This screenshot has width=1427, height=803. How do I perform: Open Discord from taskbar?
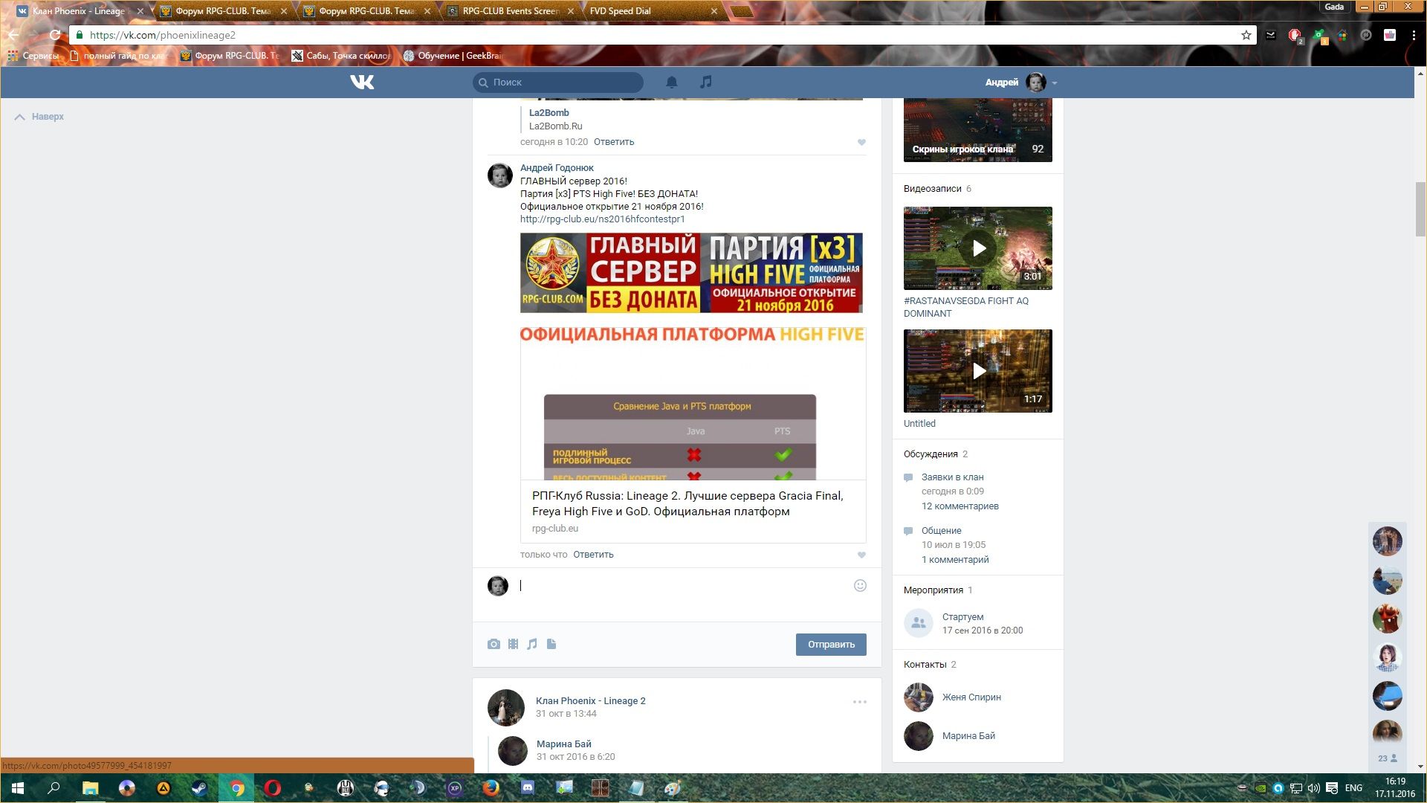click(x=528, y=788)
